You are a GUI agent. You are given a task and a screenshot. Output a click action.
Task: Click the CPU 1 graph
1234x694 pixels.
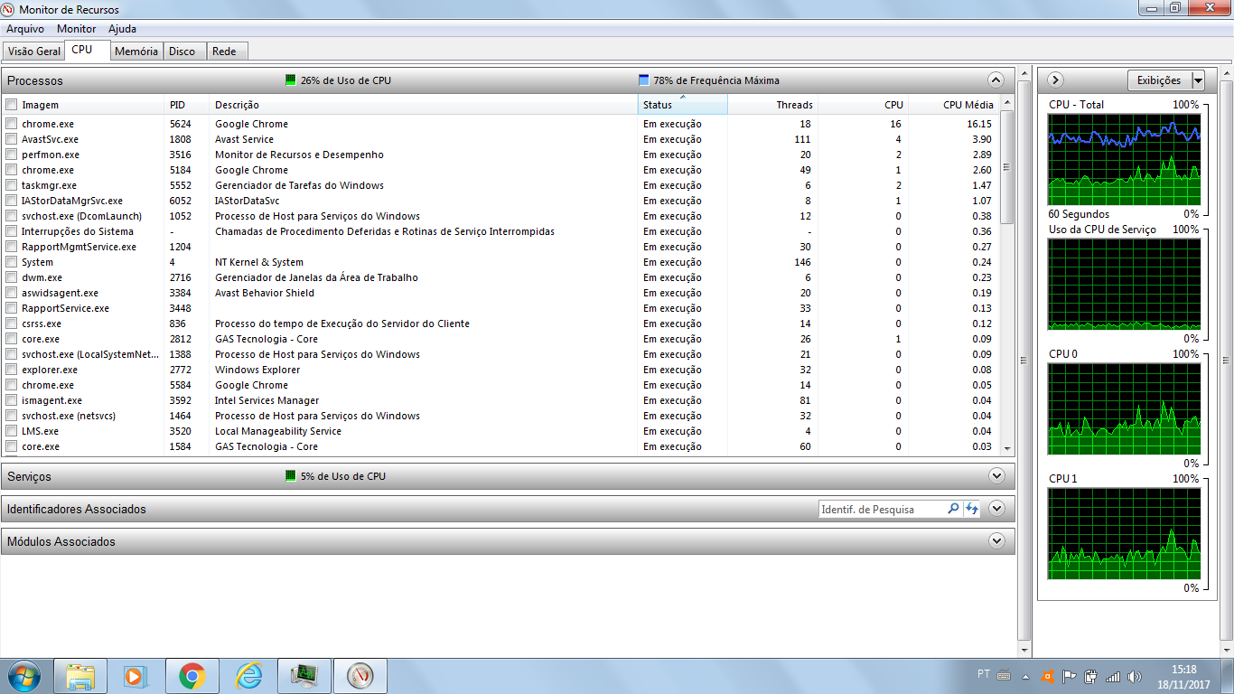(1125, 534)
